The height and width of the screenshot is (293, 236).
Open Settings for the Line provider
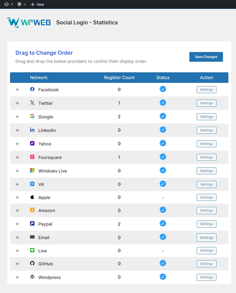tap(206, 250)
